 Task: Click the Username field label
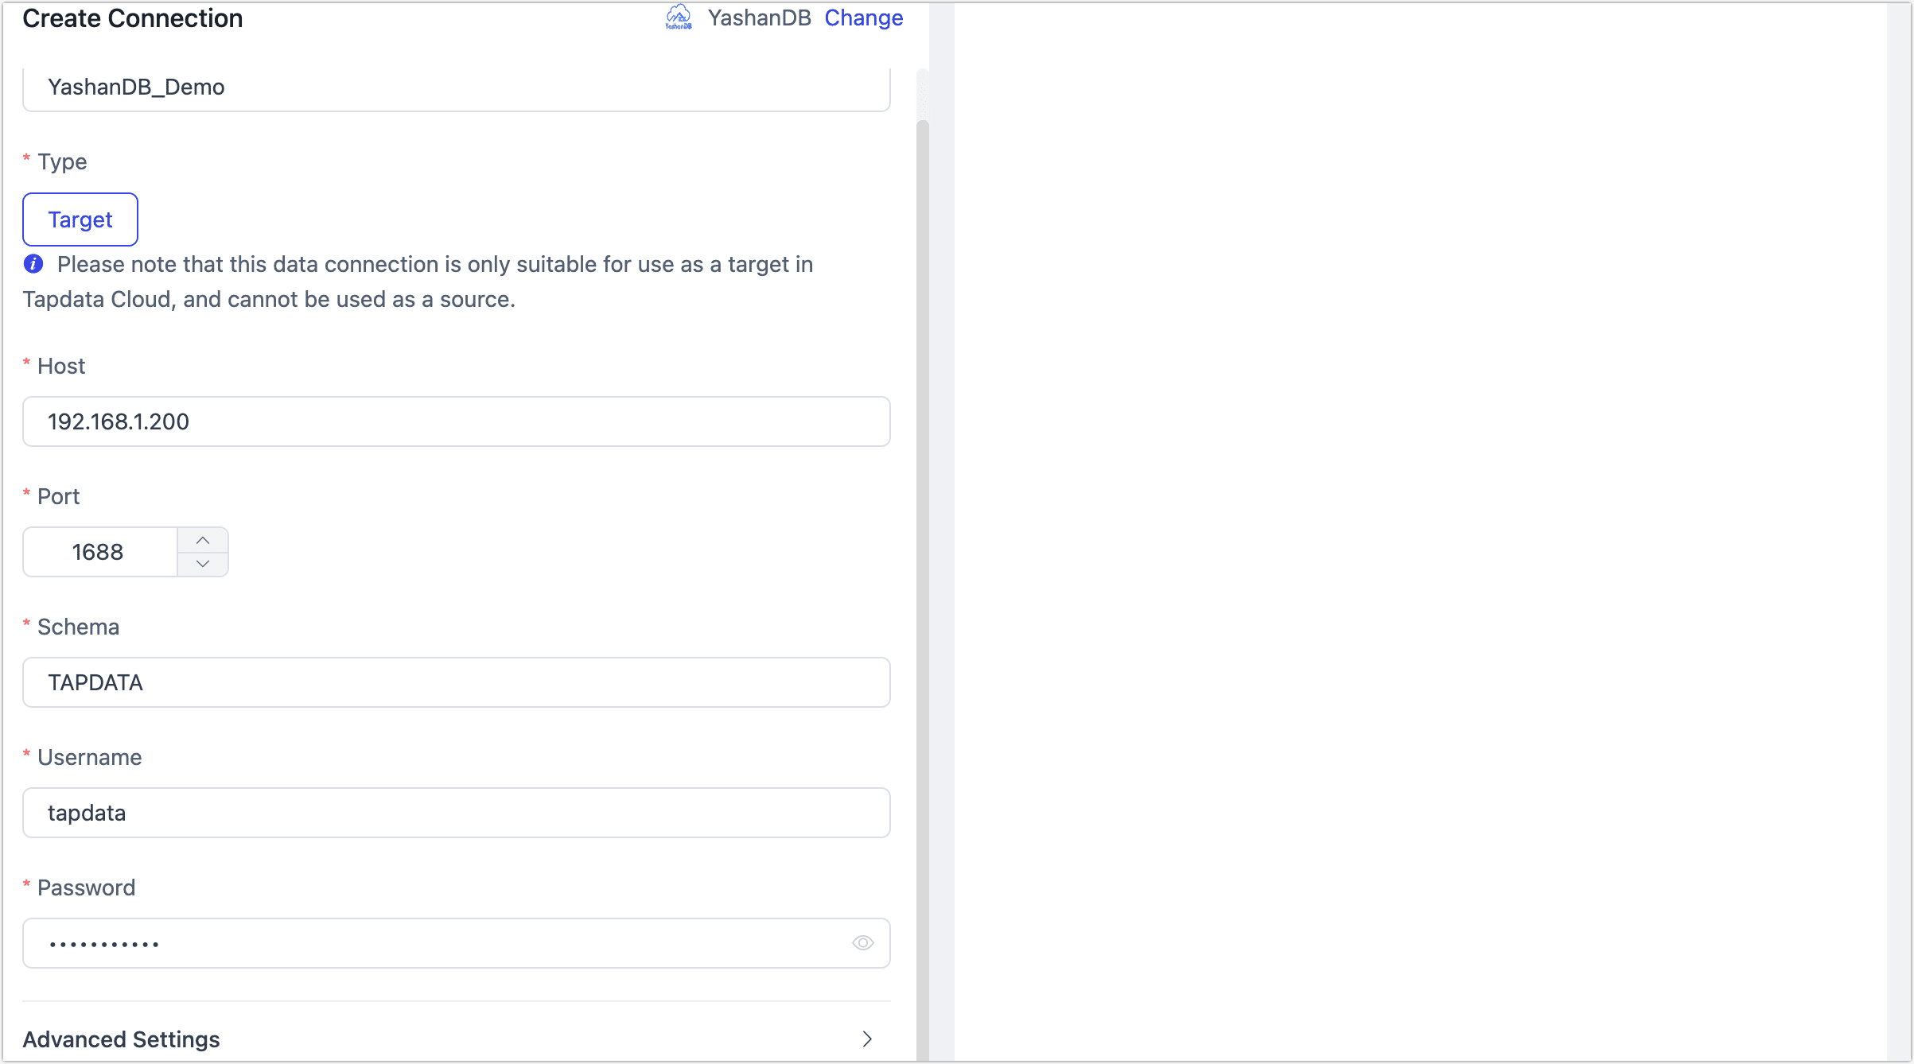tap(90, 757)
